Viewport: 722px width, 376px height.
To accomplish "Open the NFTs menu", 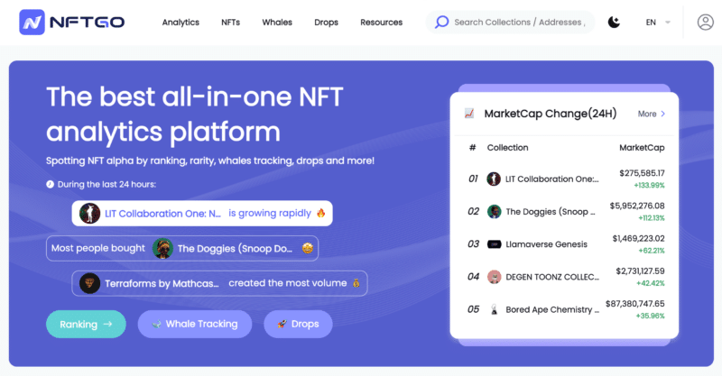I will [230, 22].
